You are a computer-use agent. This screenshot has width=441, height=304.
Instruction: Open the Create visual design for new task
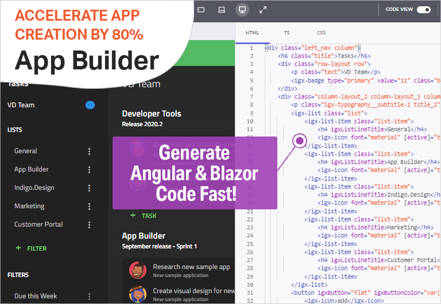tap(194, 291)
